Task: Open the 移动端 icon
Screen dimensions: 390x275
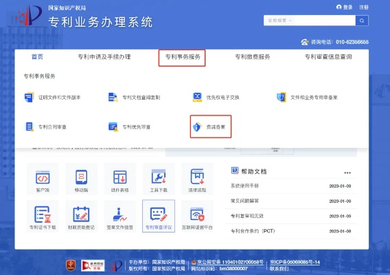Action: click(x=81, y=177)
